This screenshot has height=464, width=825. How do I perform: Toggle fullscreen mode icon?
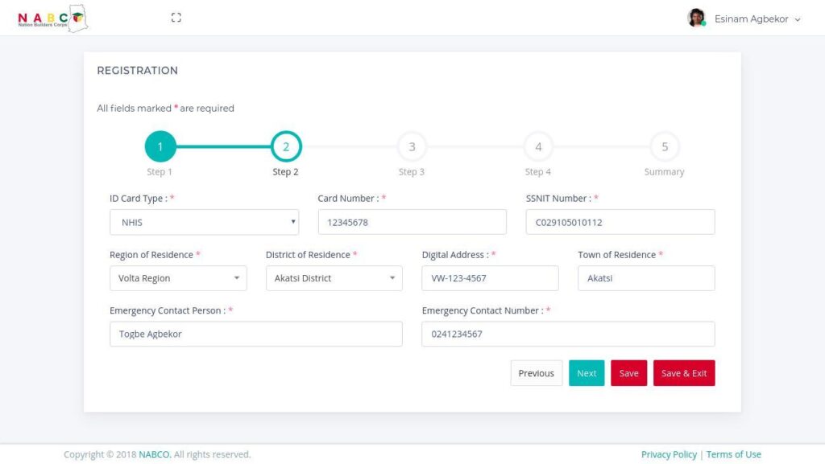(176, 18)
